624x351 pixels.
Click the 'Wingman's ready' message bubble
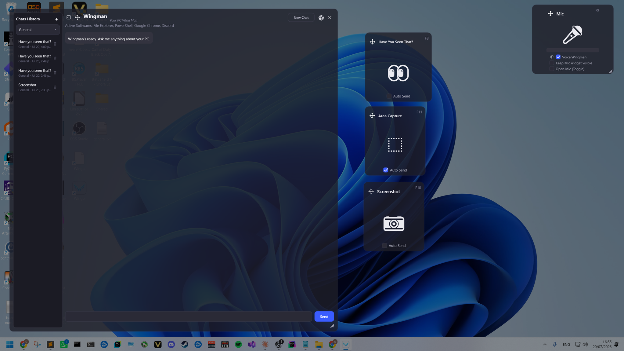109,39
